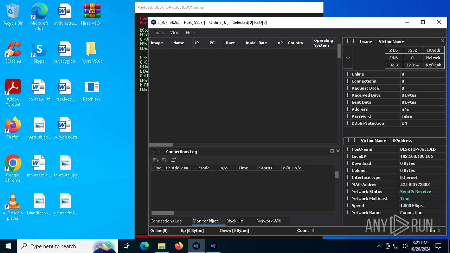Viewport: 450px width, 253px height.
Task: Open the Tools menu in njRAT
Action: coord(159,33)
